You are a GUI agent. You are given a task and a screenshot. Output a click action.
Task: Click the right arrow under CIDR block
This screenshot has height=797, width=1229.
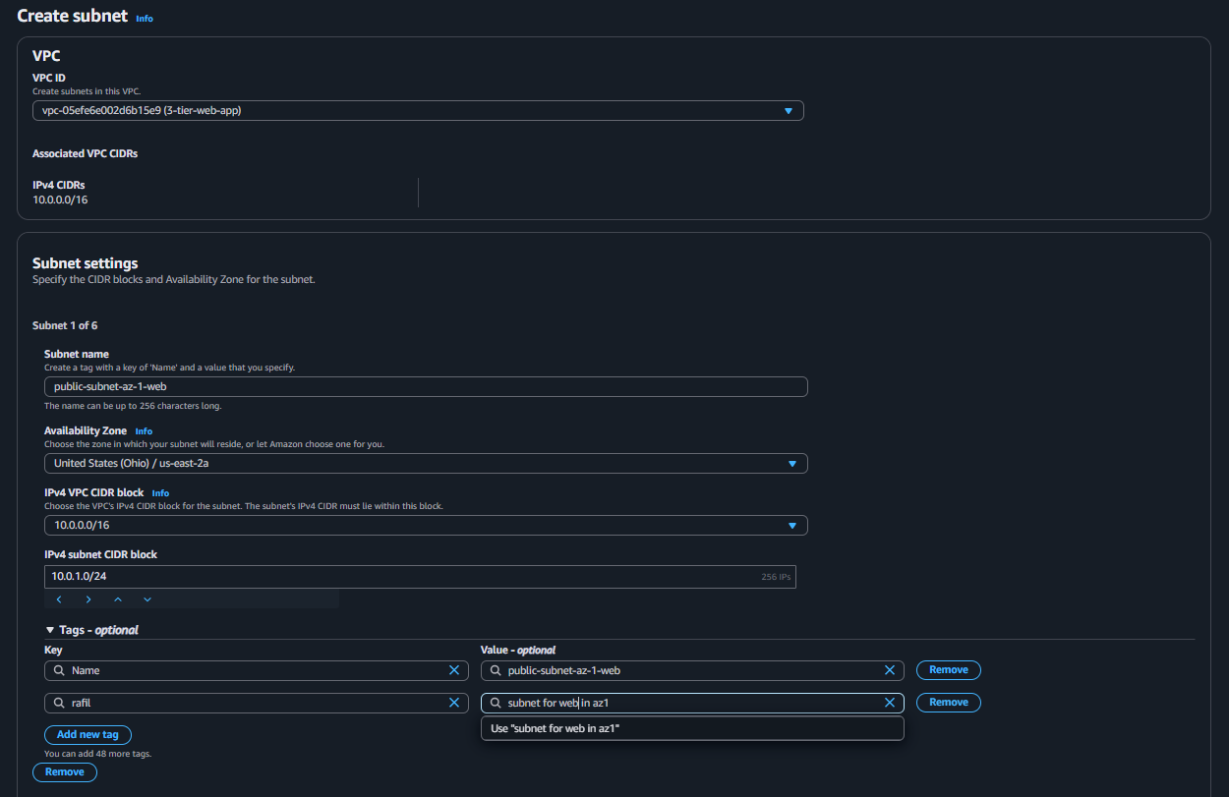(88, 599)
